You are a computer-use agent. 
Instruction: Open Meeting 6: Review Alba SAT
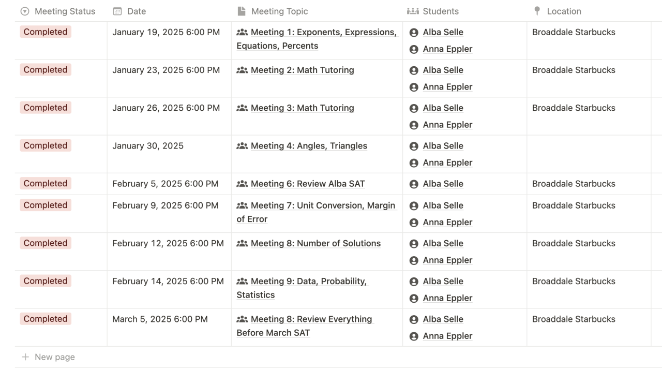[x=308, y=184]
